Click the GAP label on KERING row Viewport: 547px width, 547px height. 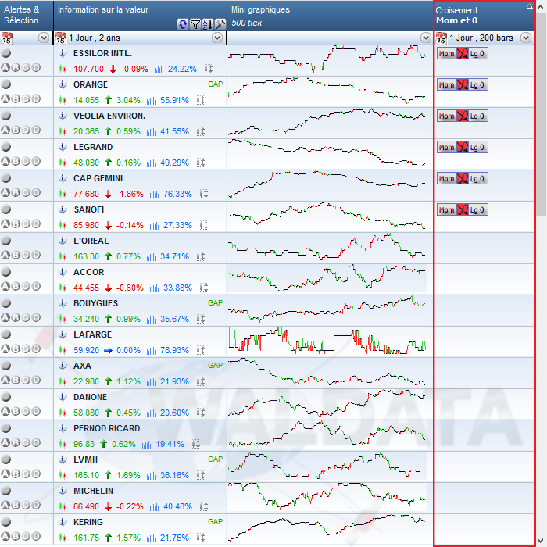pos(215,521)
